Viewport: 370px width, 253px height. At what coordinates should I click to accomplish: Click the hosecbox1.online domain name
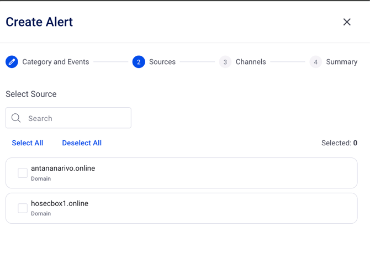click(x=60, y=203)
